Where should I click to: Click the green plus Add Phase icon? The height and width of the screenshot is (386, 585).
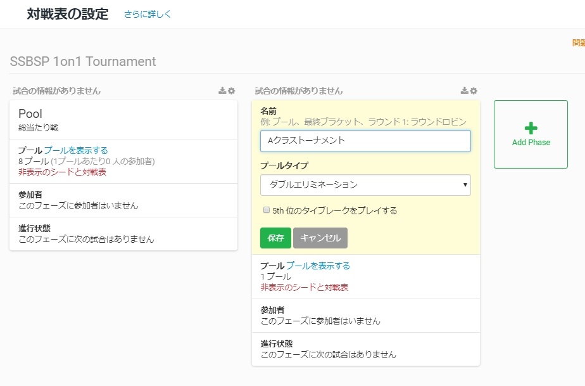[x=531, y=128]
